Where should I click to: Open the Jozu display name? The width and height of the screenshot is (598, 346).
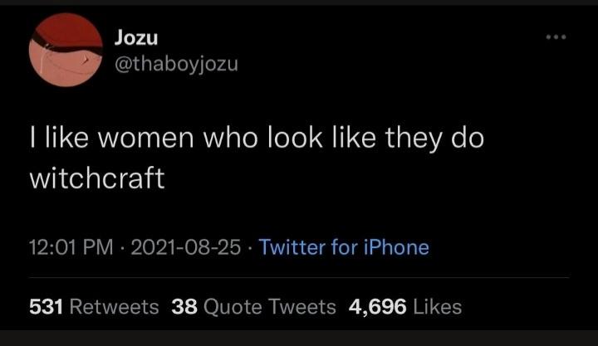tap(134, 37)
